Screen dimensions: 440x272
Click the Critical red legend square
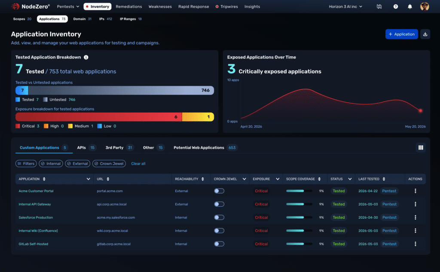coord(18,126)
